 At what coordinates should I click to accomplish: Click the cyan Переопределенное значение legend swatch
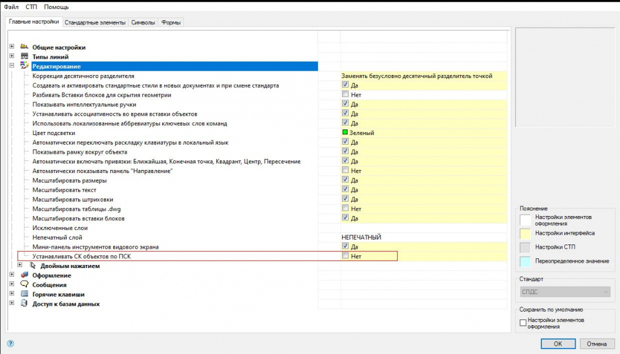pos(525,261)
